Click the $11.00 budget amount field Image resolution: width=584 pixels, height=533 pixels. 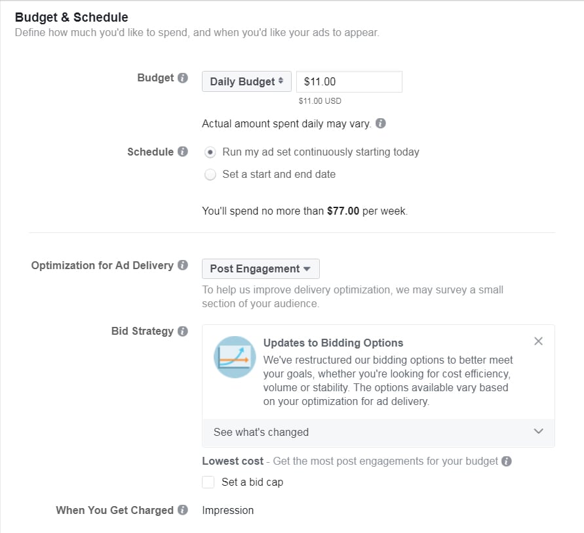pyautogui.click(x=349, y=82)
